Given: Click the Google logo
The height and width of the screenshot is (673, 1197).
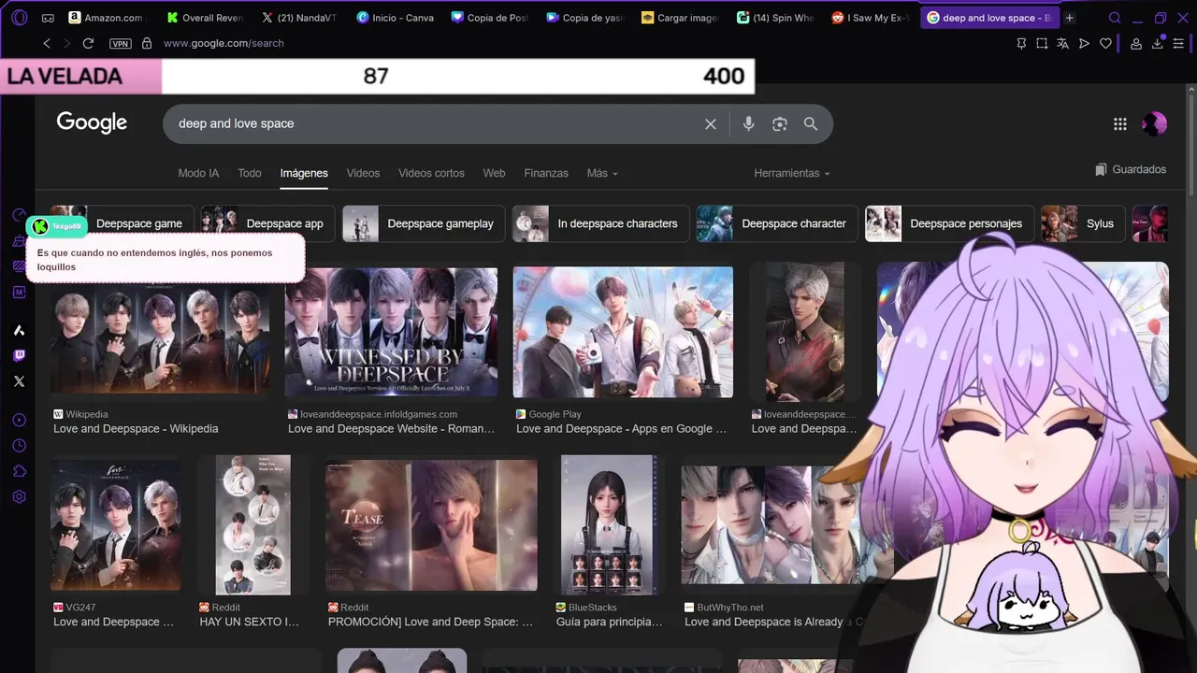Looking at the screenshot, I should pyautogui.click(x=92, y=122).
